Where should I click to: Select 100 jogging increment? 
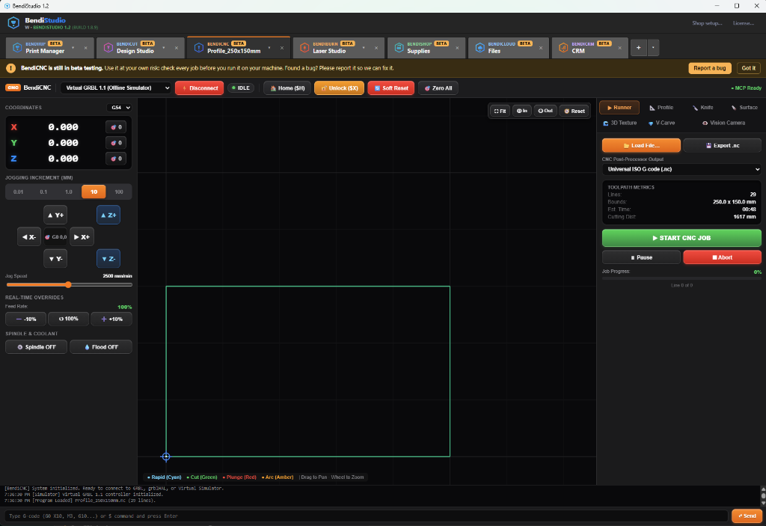tap(119, 192)
